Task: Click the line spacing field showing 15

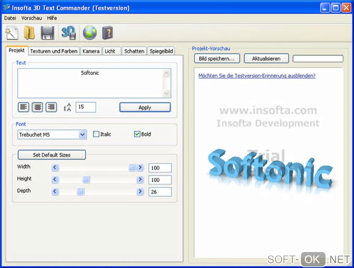Action: 86,107
